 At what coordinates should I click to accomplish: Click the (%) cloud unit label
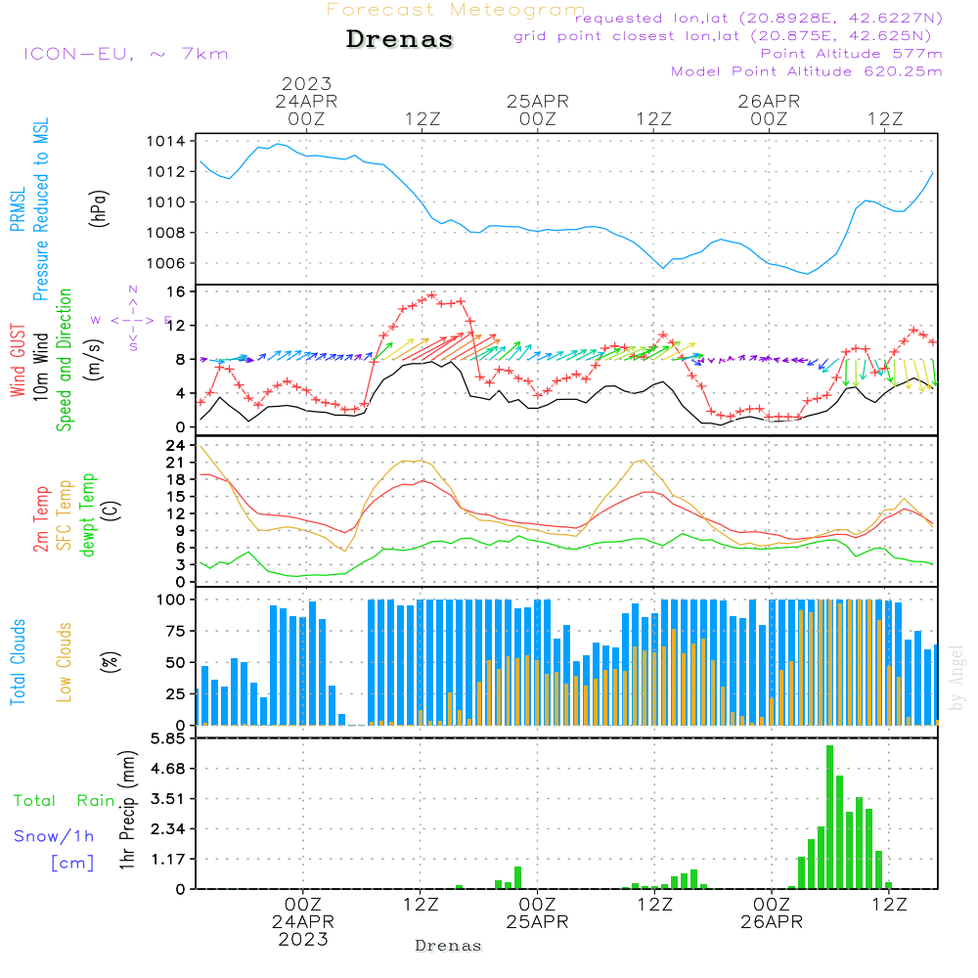[111, 662]
